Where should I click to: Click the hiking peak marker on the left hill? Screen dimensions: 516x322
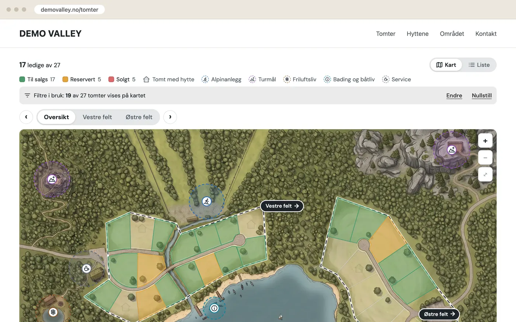point(52,180)
